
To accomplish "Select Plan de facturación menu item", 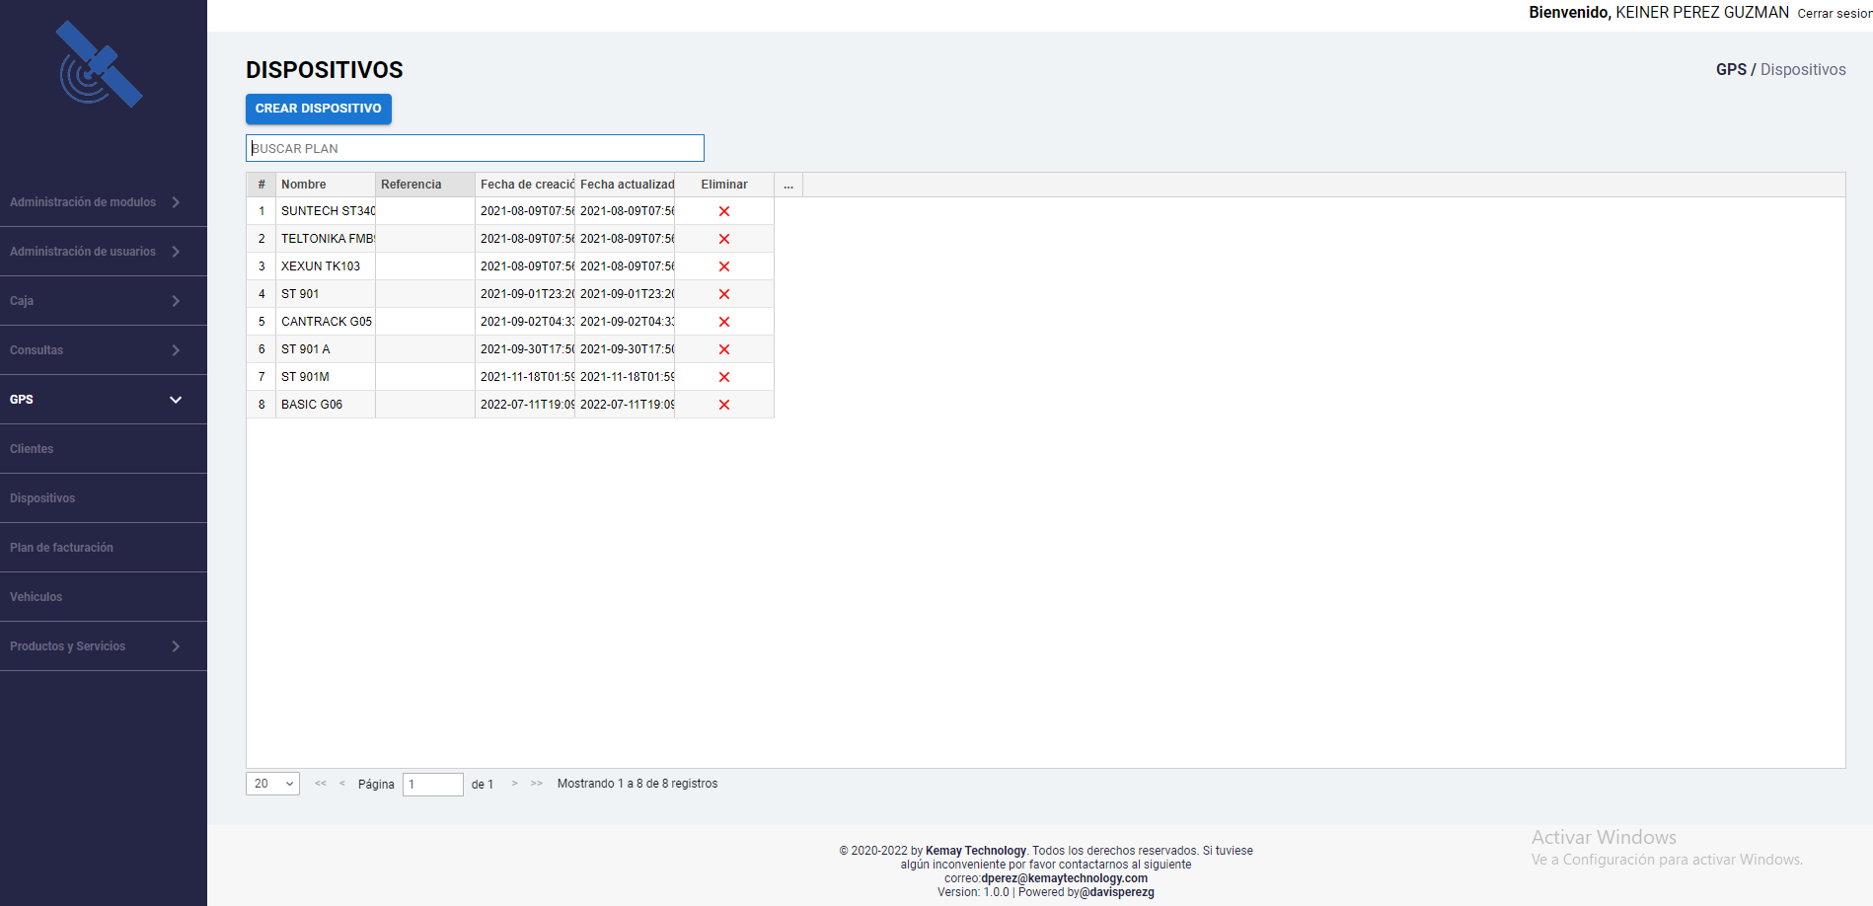I will tap(61, 548).
